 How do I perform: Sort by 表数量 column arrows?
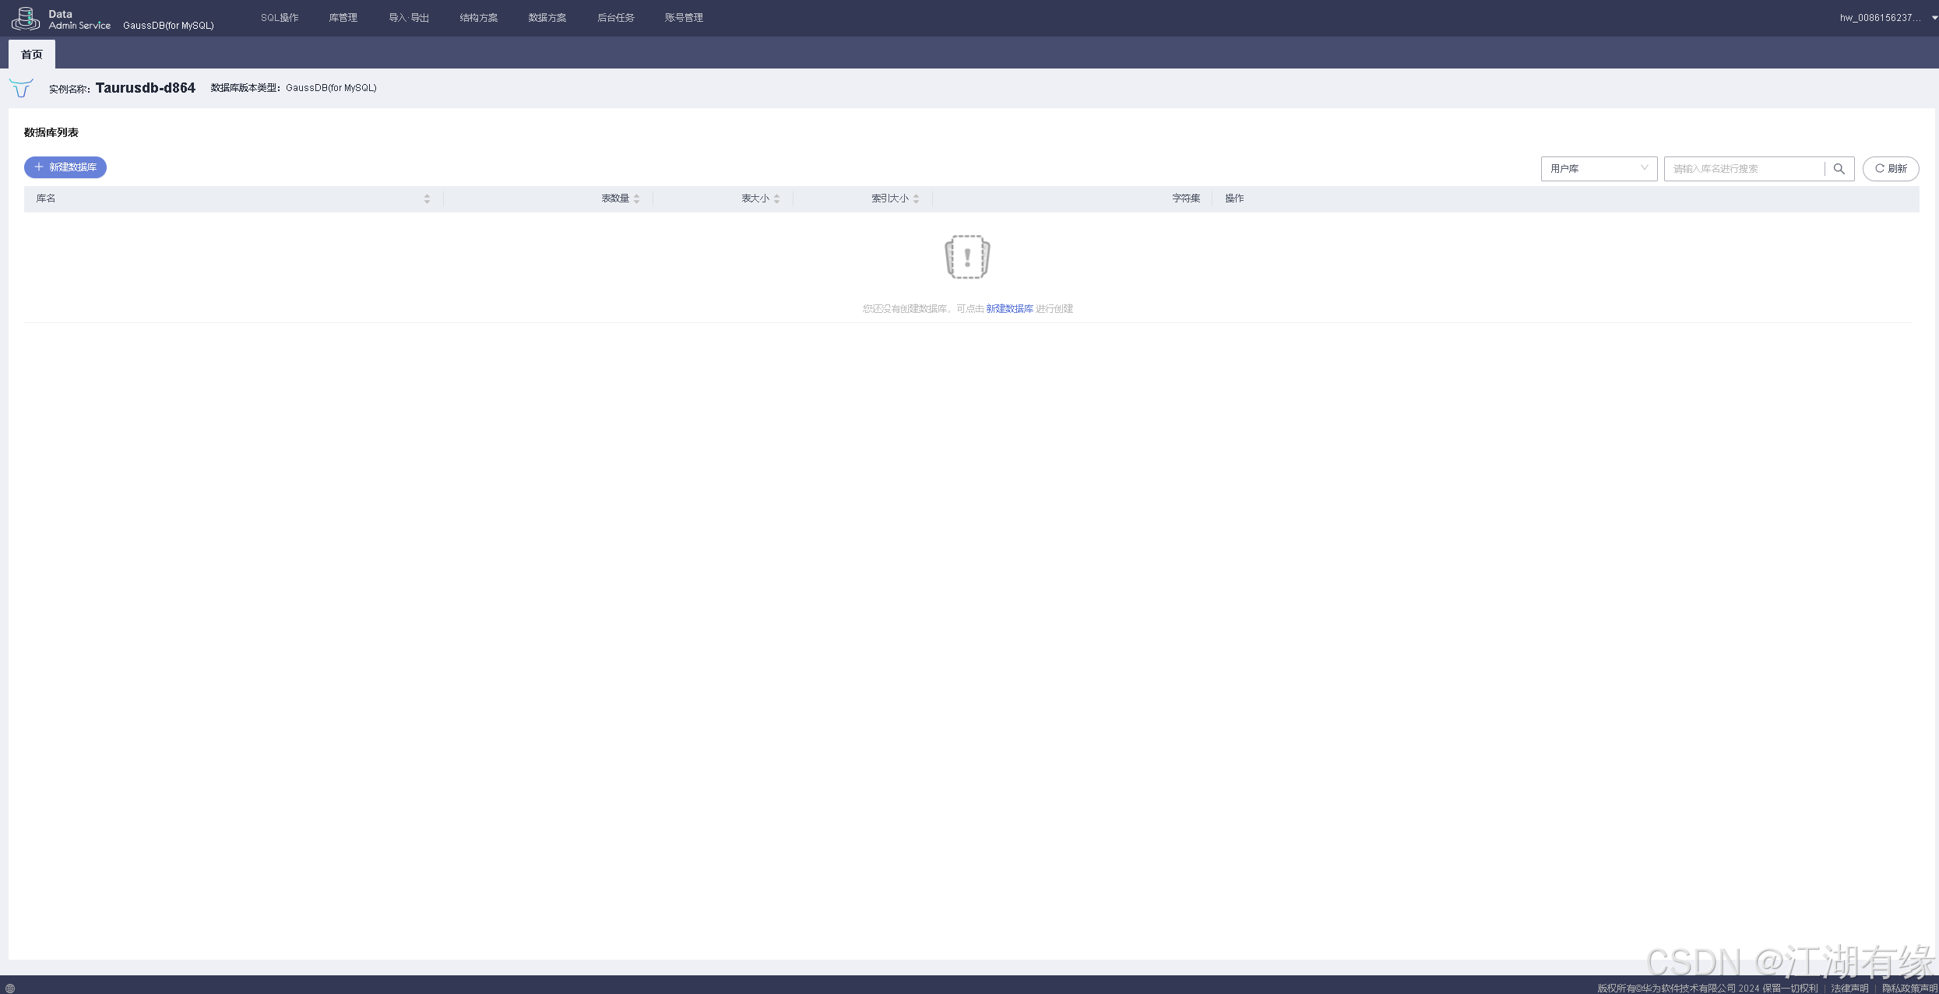pyautogui.click(x=636, y=199)
